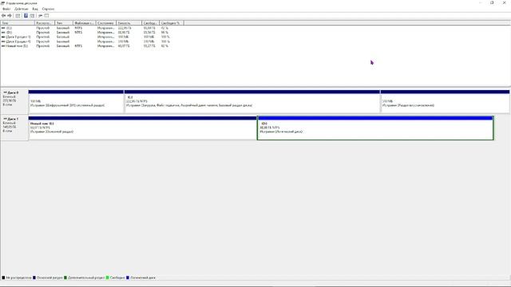Open help via the blue question icon
511x287 pixels.
click(x=26, y=16)
